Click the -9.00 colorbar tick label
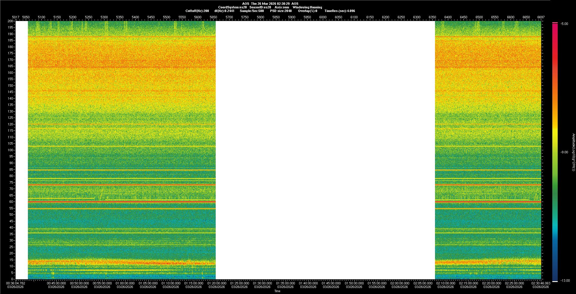 pyautogui.click(x=564, y=152)
